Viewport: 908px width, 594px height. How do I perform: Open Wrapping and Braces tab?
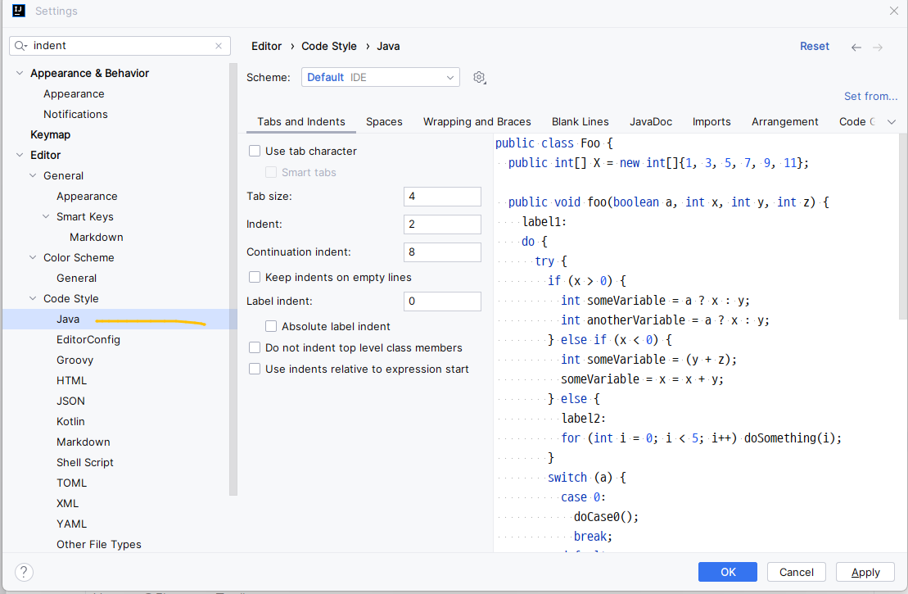477,122
